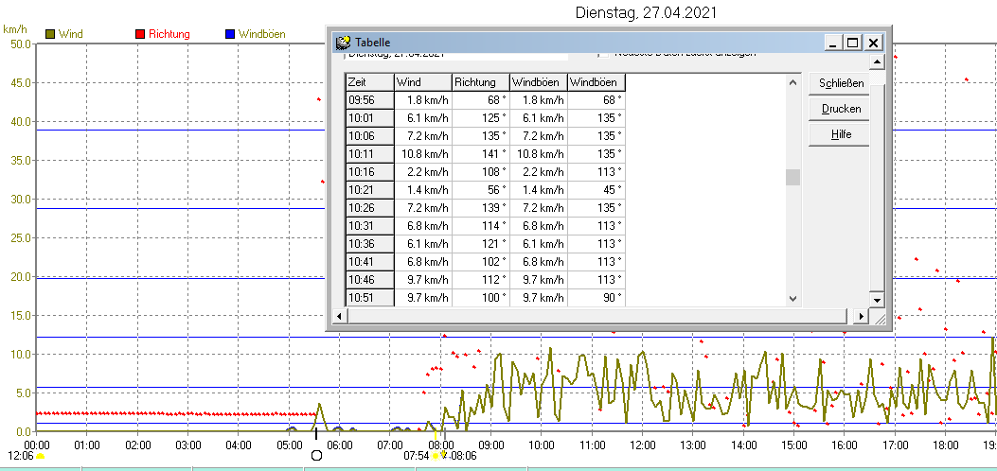This screenshot has height=471, width=997.
Task: Select the 10:26 time row
Action: tap(369, 207)
